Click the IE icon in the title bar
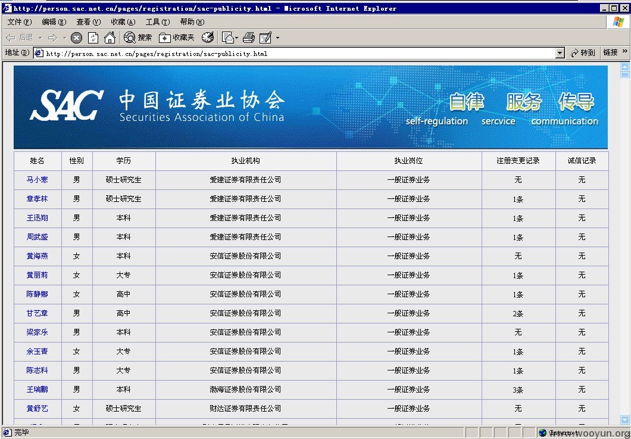 pyautogui.click(x=7, y=8)
